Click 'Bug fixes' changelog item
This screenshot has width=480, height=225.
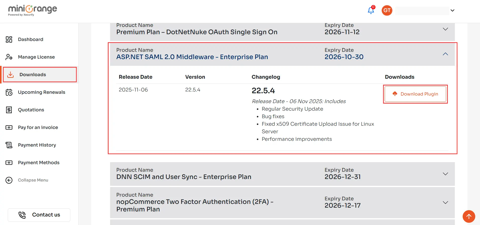coord(273,116)
